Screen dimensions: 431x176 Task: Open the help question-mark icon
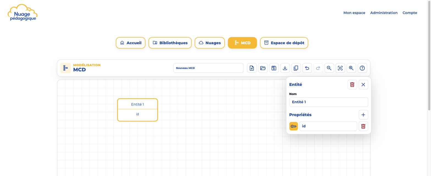pos(362,68)
